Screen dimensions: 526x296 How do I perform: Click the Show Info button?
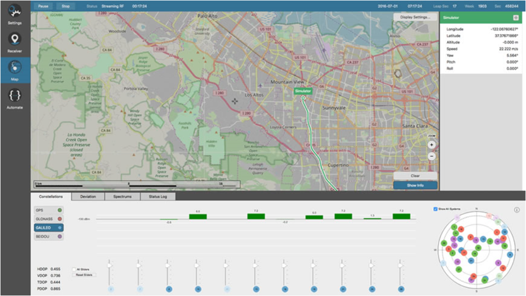click(x=415, y=185)
